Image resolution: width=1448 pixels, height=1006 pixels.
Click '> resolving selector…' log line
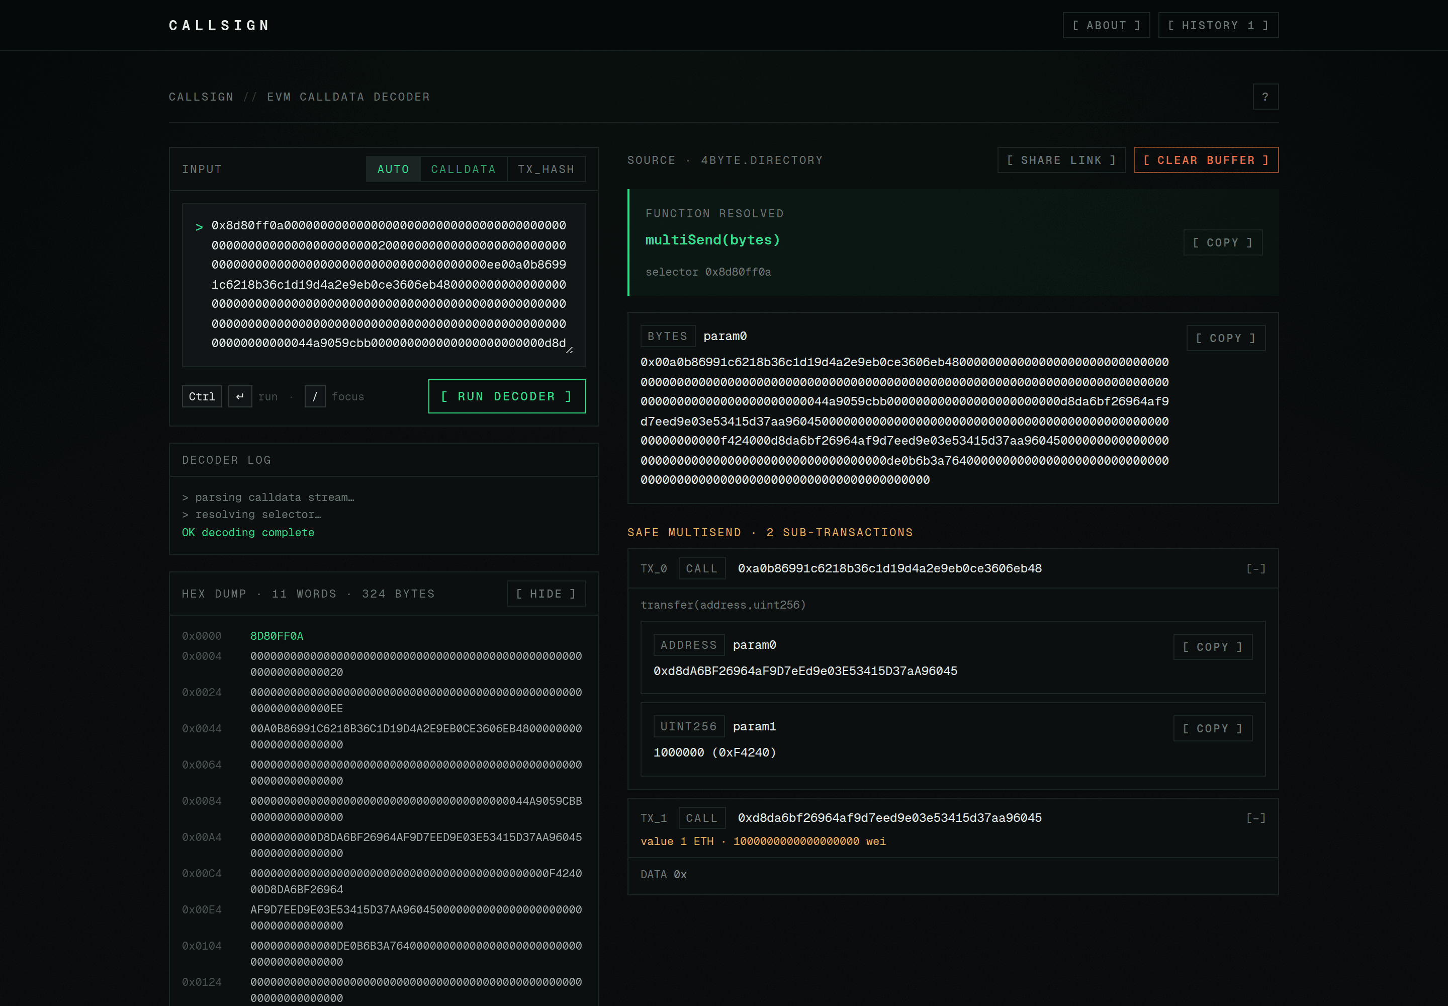(x=251, y=515)
